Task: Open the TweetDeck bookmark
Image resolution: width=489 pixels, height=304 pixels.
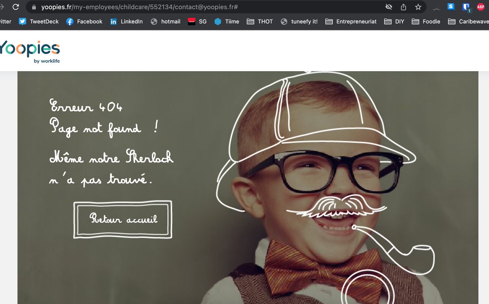Action: [39, 22]
